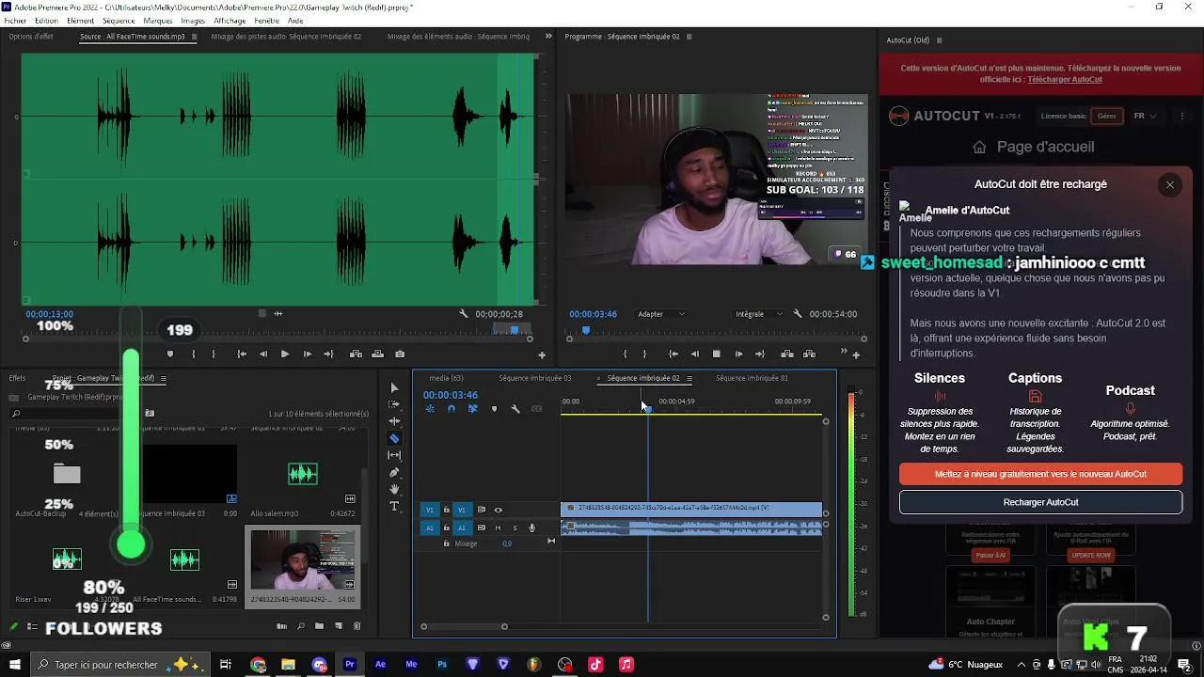Switch to Options d'effet tab

(x=31, y=37)
